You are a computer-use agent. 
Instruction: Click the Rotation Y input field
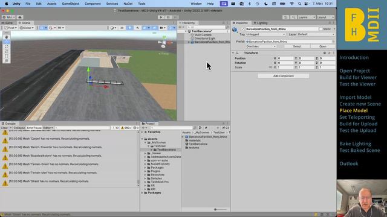click(x=306, y=63)
